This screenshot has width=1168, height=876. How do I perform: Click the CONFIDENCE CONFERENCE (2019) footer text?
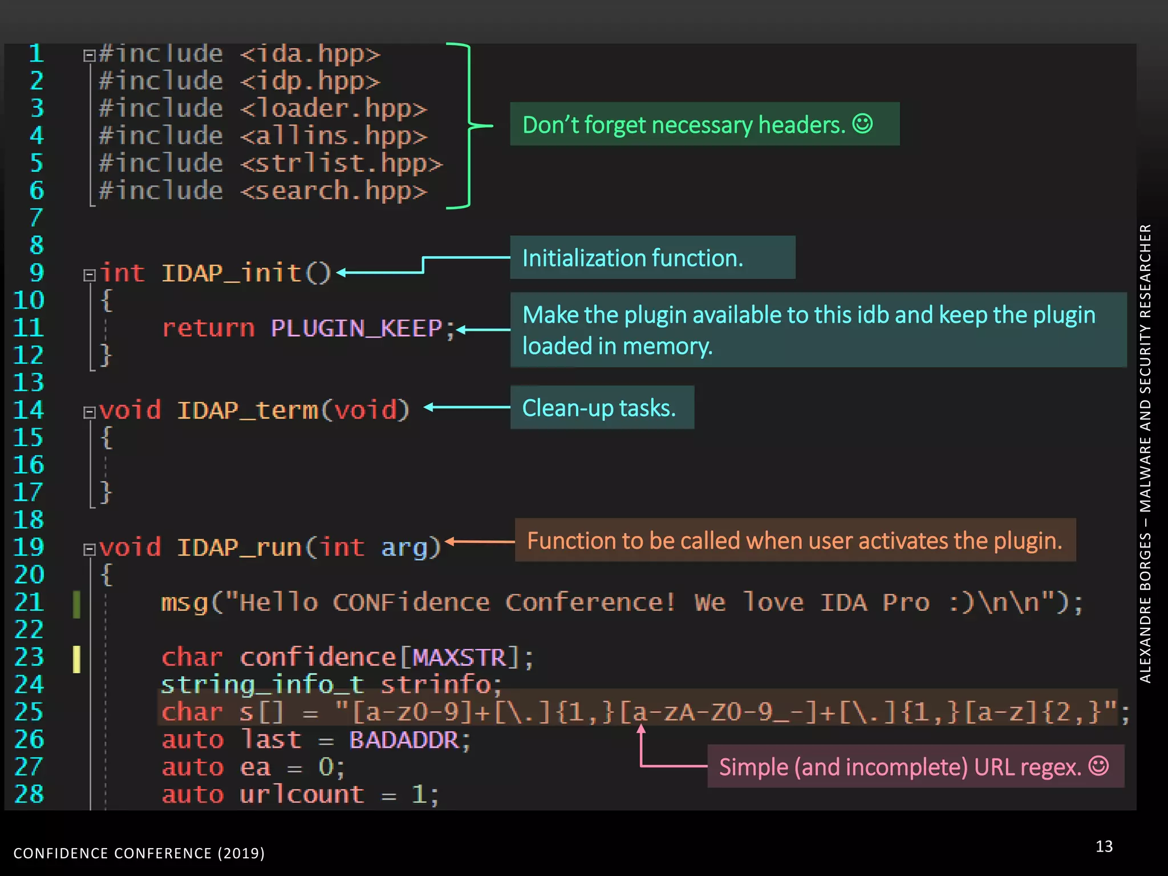click(x=139, y=853)
